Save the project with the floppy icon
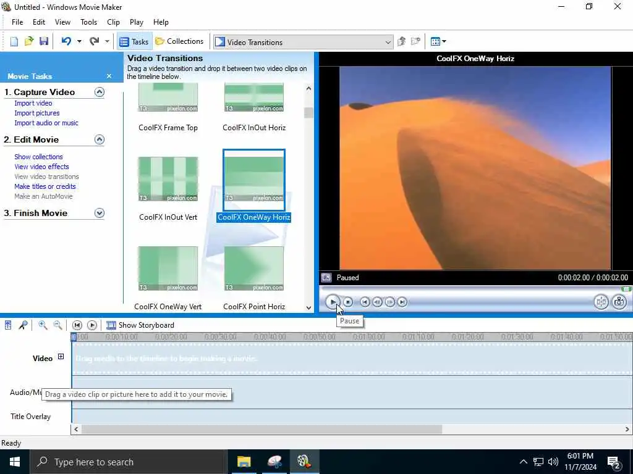This screenshot has width=633, height=474. tap(44, 41)
